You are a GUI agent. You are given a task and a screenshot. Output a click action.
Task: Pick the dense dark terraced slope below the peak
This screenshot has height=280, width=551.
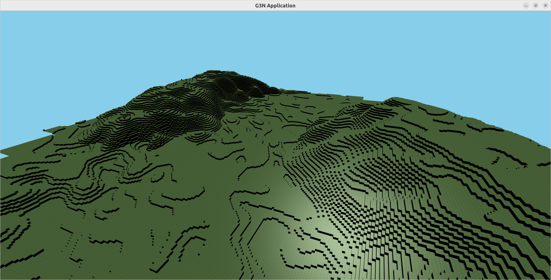pos(172,115)
